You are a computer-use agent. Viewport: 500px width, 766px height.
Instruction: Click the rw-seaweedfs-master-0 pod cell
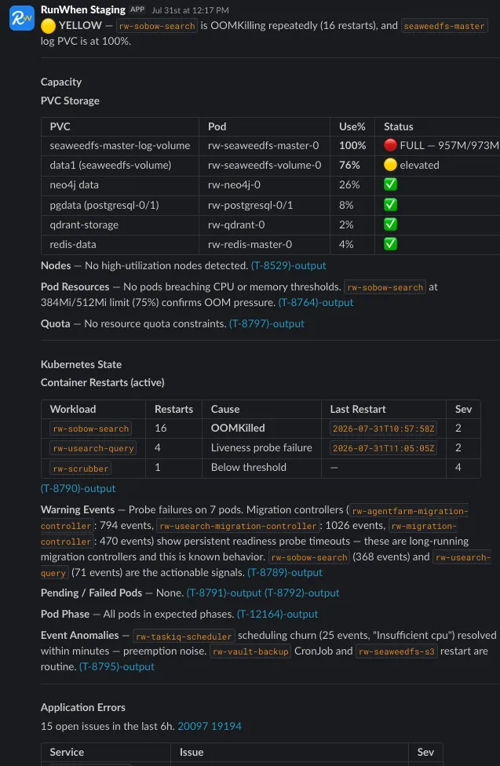(264, 145)
